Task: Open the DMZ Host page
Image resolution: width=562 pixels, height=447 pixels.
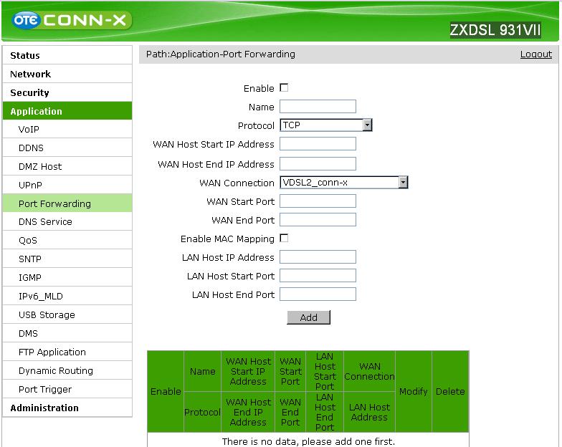Action: [67, 166]
